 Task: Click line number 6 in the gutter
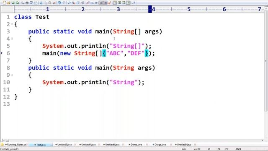8,53
